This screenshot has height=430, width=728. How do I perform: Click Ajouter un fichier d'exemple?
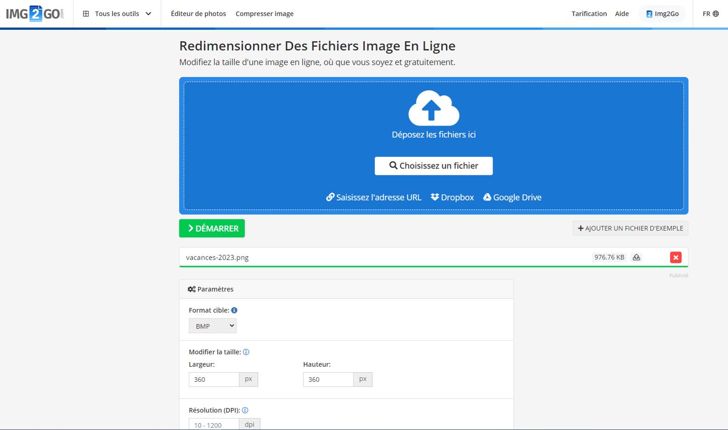coord(630,228)
